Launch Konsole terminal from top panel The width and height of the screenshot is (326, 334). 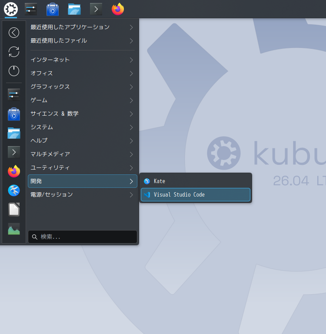96,9
